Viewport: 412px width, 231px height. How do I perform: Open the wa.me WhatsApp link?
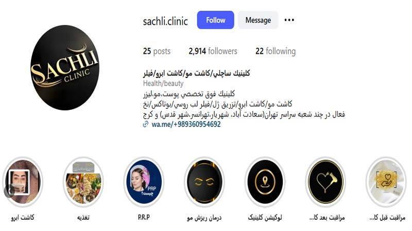point(186,124)
